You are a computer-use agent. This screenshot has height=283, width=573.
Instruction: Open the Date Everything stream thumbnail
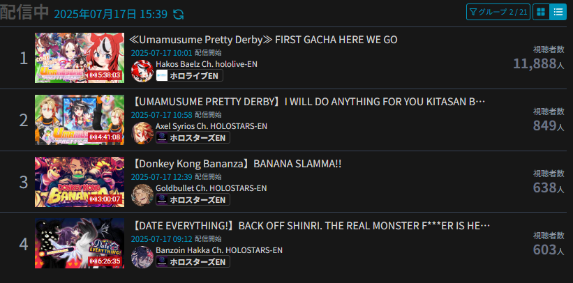(80, 243)
